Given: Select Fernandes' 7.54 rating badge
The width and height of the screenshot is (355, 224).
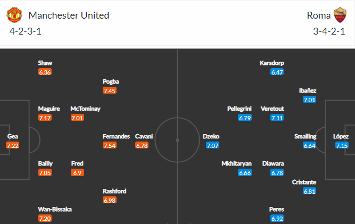Looking at the screenshot, I should 110,145.
